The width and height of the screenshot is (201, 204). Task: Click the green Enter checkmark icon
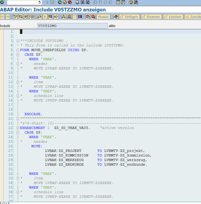pos(2,2)
